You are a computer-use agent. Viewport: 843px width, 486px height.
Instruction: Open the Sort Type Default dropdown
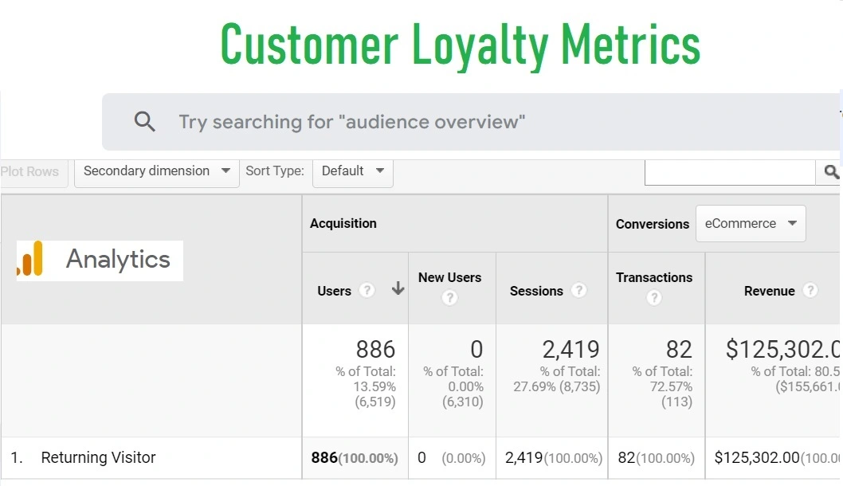[x=352, y=170]
